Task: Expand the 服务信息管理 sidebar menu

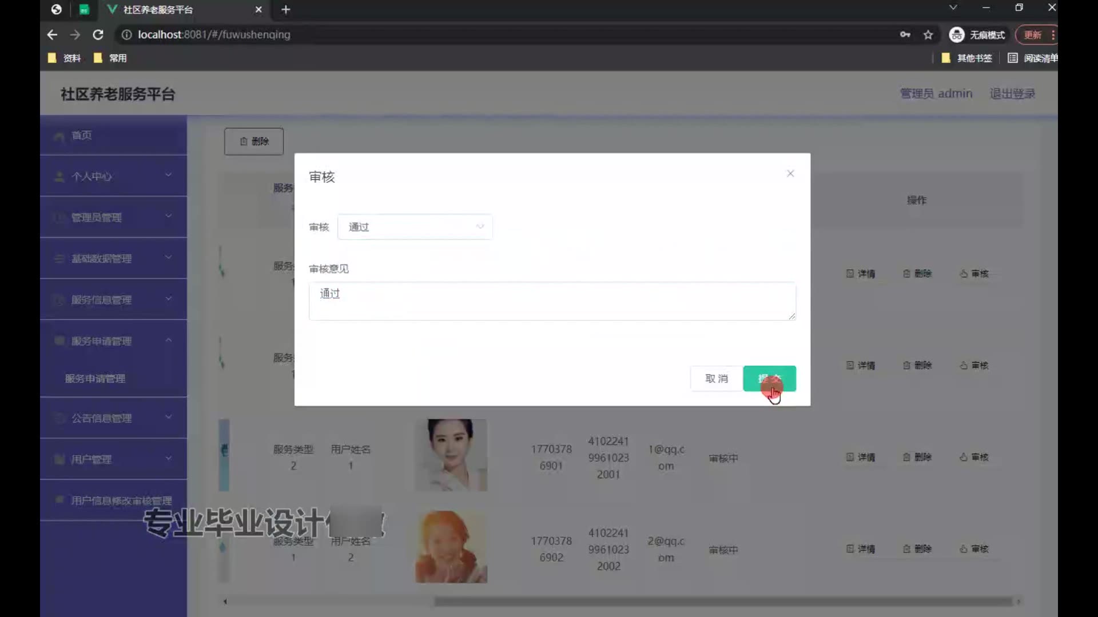Action: click(113, 299)
